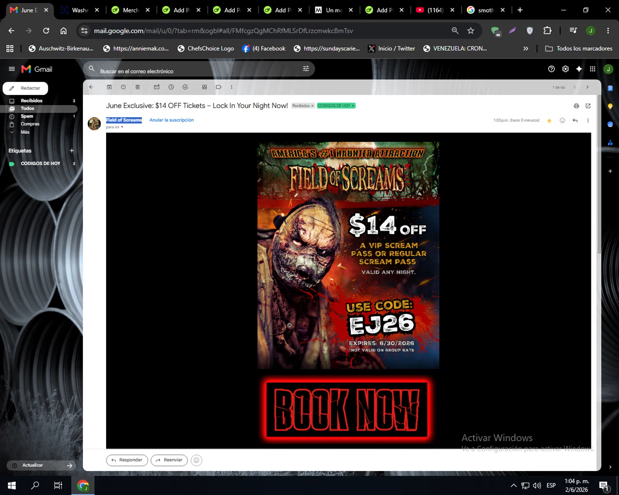619x495 pixels.
Task: Open Todos los marcadores folder
Action: click(x=579, y=48)
